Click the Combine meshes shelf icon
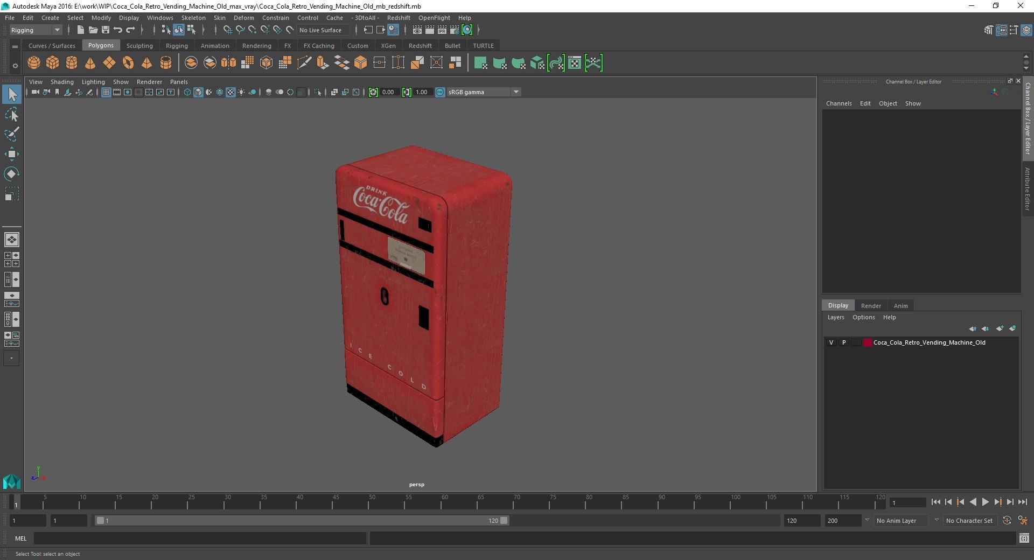1034x560 pixels. click(x=191, y=63)
